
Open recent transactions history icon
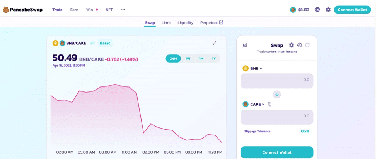(x=299, y=45)
